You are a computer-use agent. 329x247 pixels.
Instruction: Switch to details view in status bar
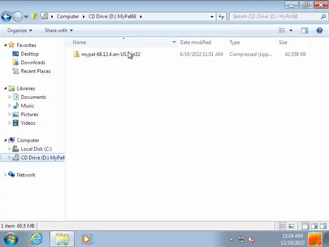(282, 226)
